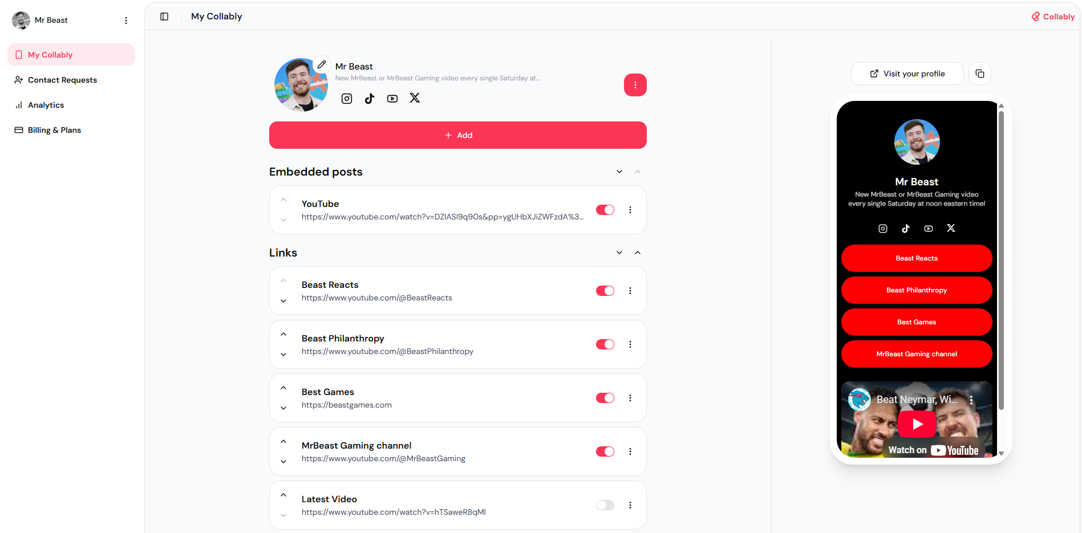This screenshot has width=1082, height=533.
Task: Open embedded video options in preview
Action: [x=971, y=400]
